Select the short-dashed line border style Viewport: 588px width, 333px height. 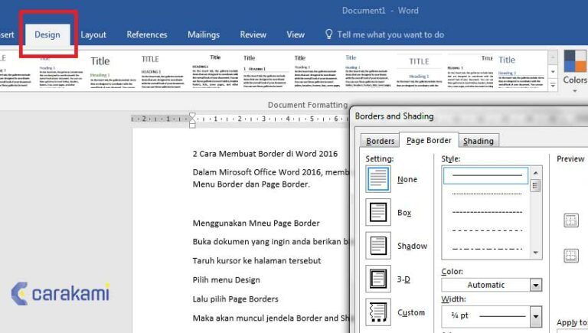(x=487, y=212)
